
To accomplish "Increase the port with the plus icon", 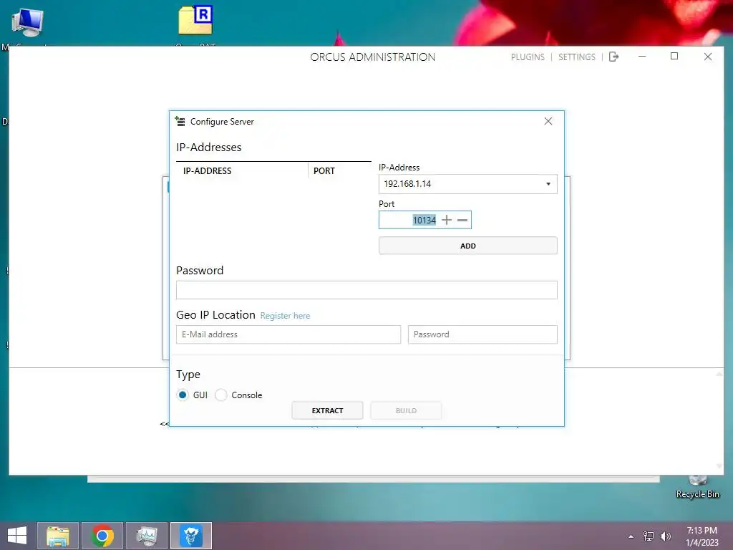I will [447, 220].
